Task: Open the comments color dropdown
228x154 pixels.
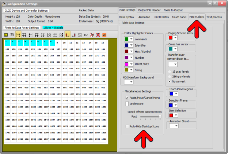Action: pyautogui.click(x=131, y=39)
